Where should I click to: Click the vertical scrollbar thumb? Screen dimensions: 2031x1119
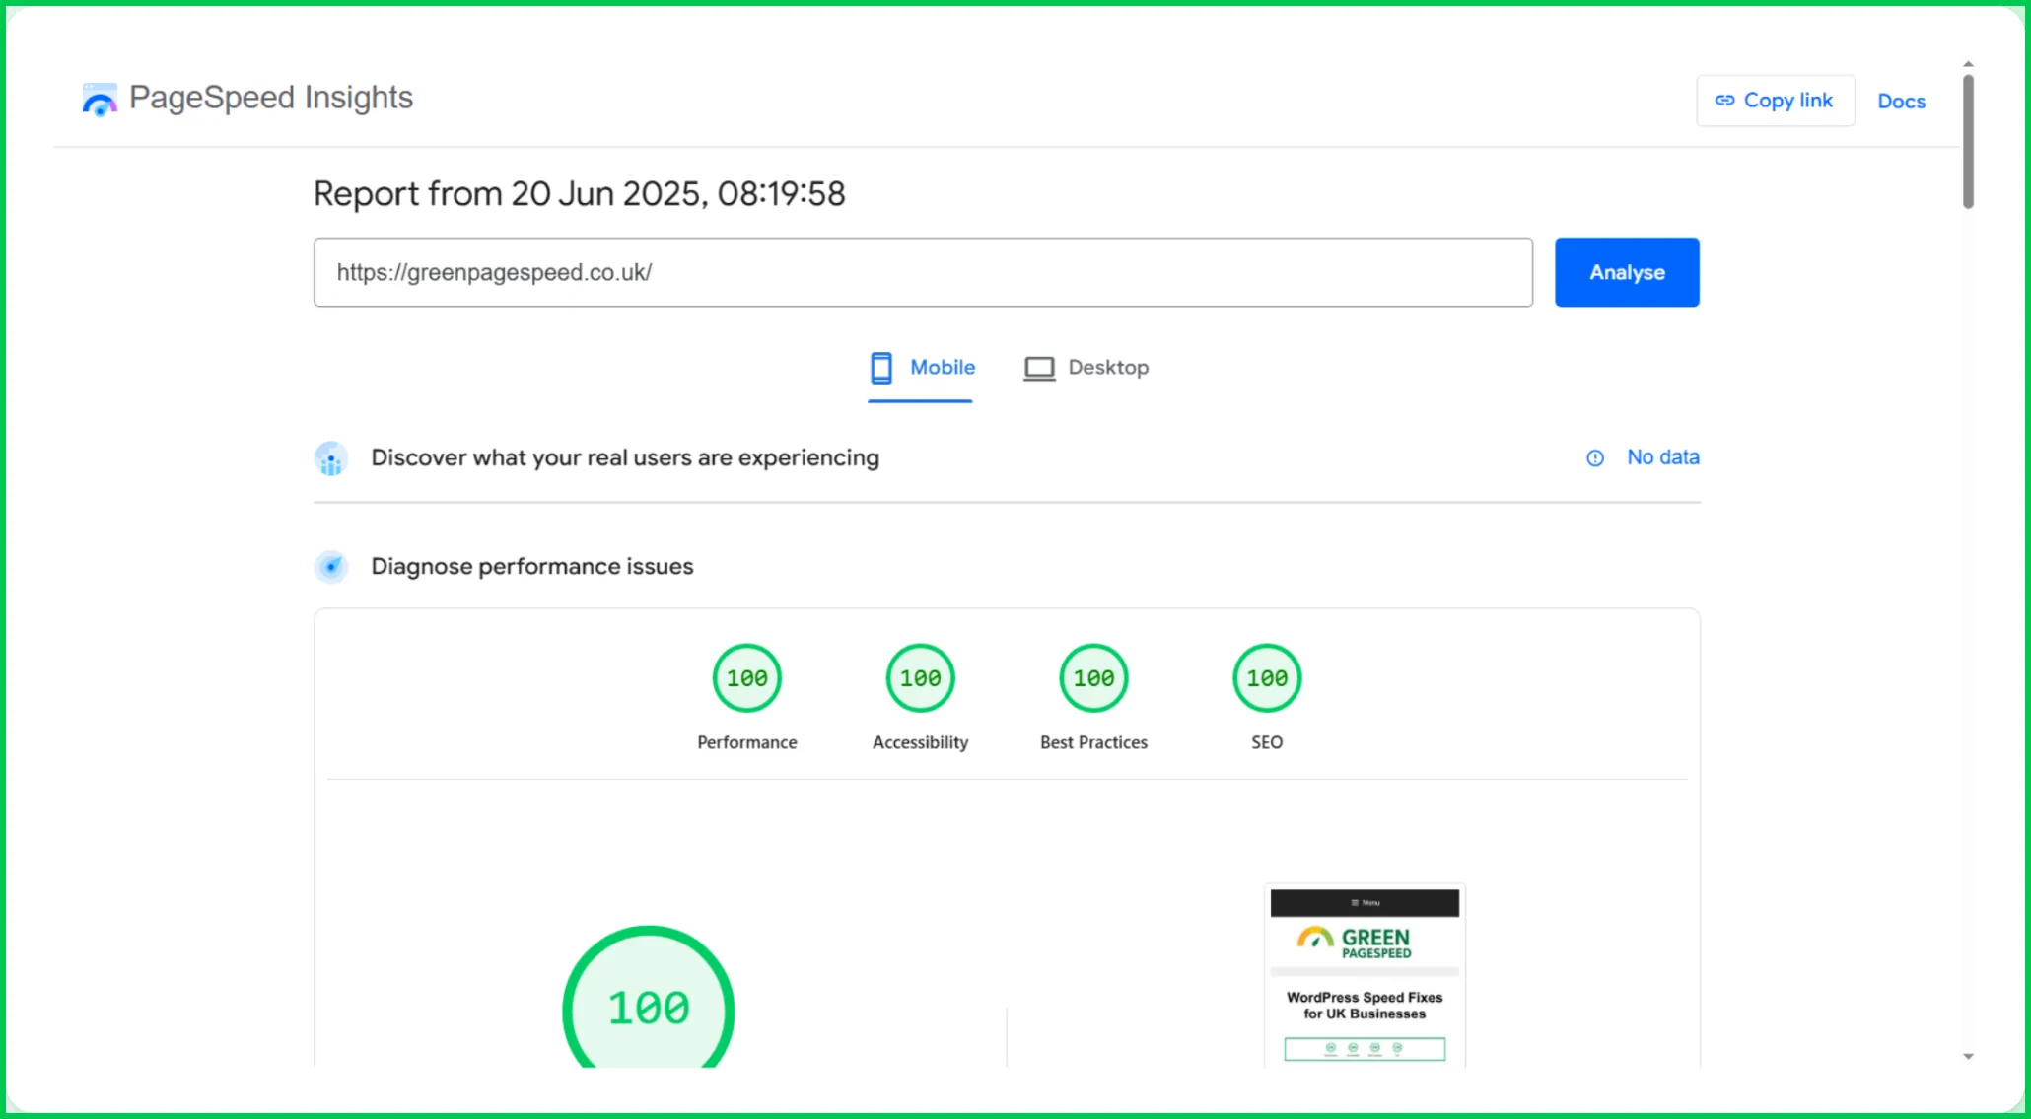[1968, 141]
